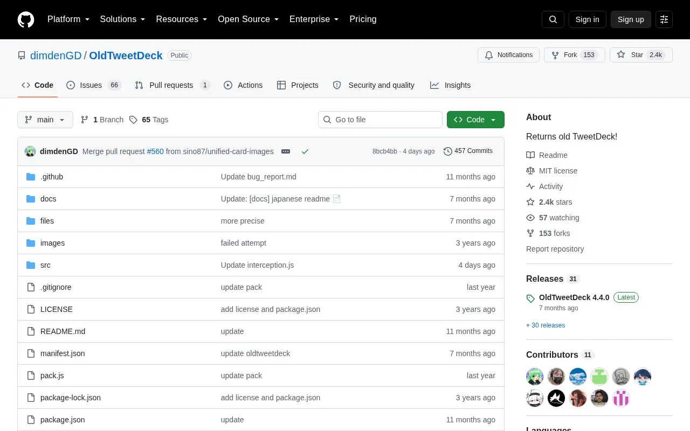Open the images folder
This screenshot has width=690, height=431.
[52, 243]
